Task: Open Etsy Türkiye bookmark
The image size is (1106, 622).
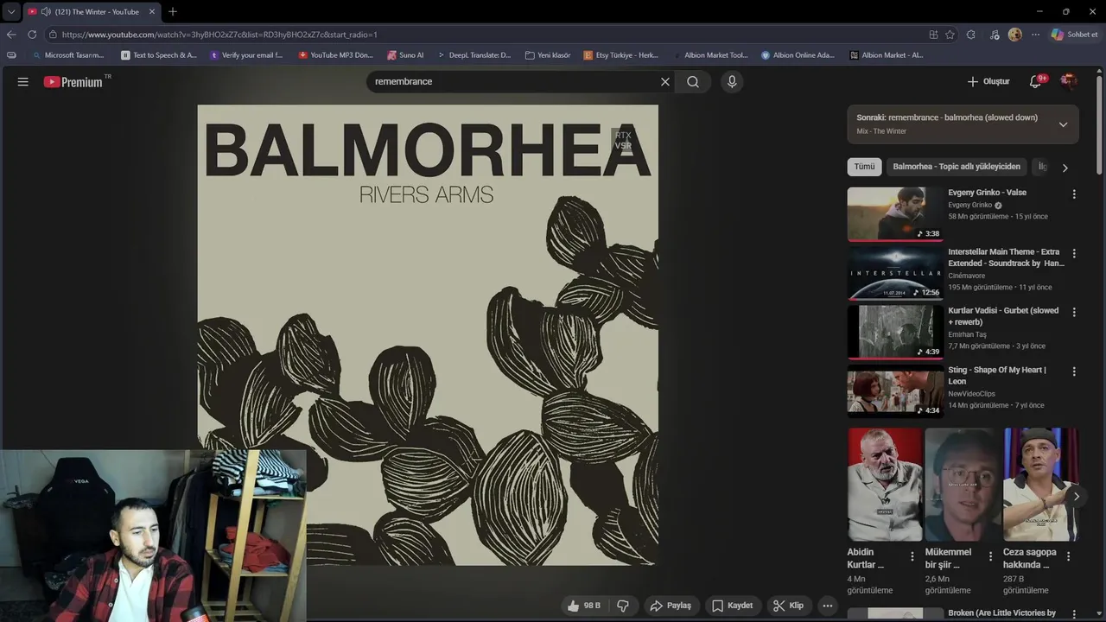Action: click(620, 55)
